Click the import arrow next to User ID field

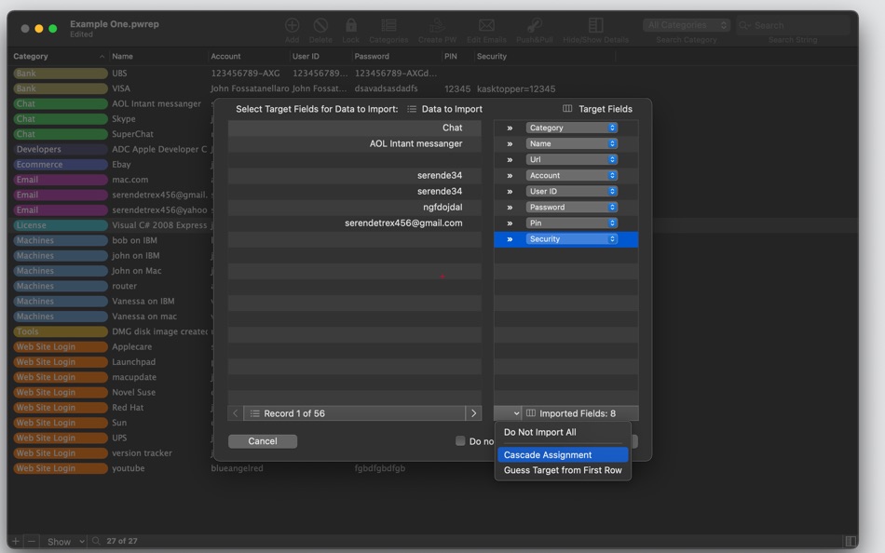pos(510,191)
